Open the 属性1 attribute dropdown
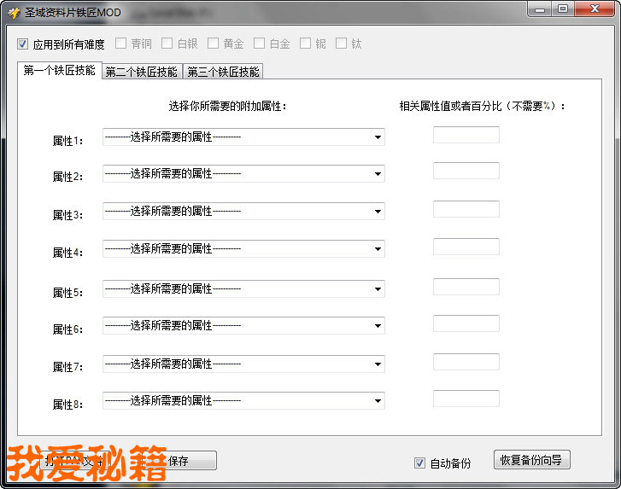This screenshot has height=489, width=621. (243, 137)
